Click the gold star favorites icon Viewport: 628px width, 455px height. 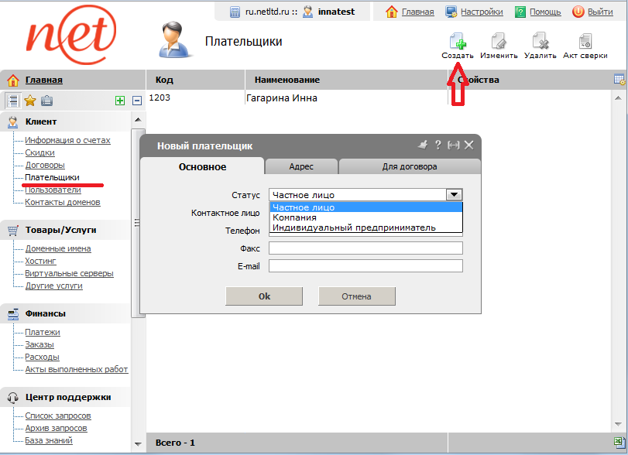click(30, 101)
